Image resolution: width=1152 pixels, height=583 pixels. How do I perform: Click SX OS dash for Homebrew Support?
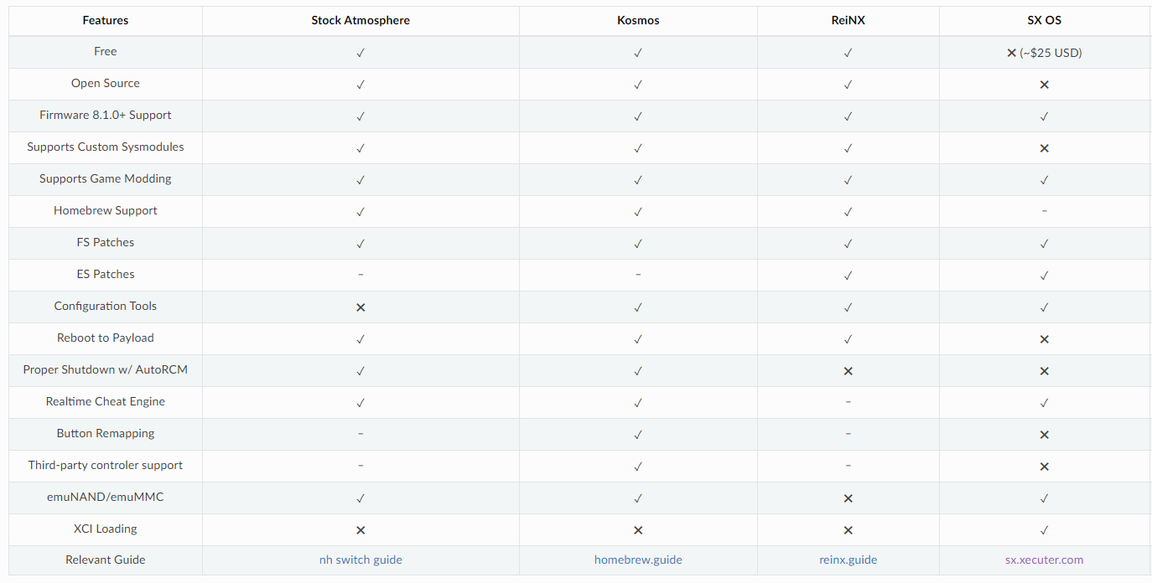point(1045,211)
